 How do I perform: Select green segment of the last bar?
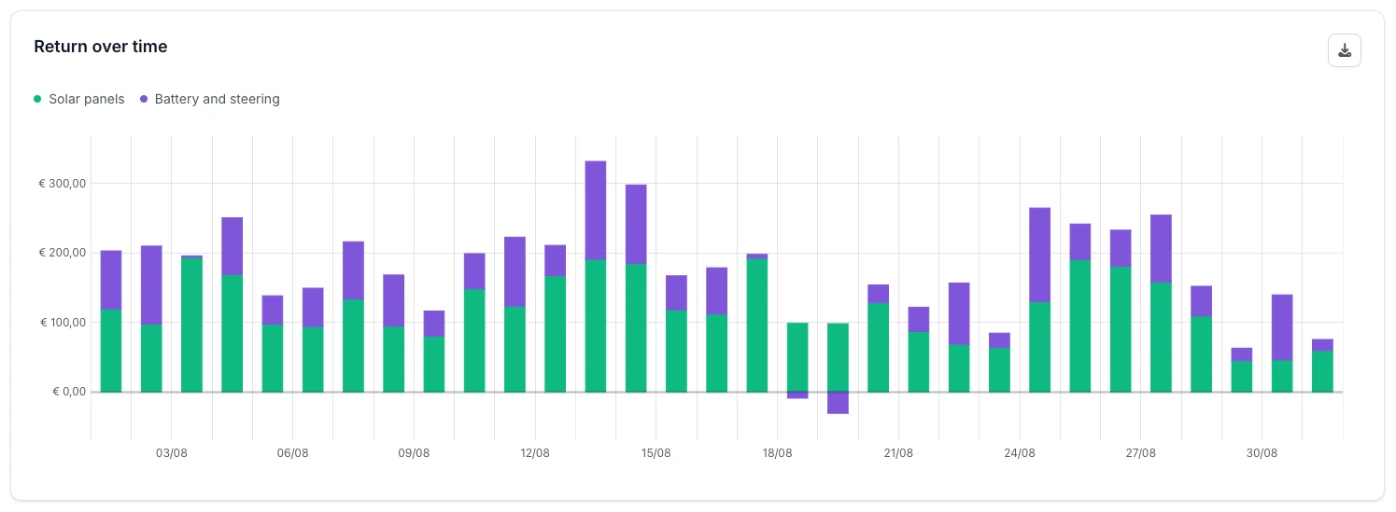1322,371
